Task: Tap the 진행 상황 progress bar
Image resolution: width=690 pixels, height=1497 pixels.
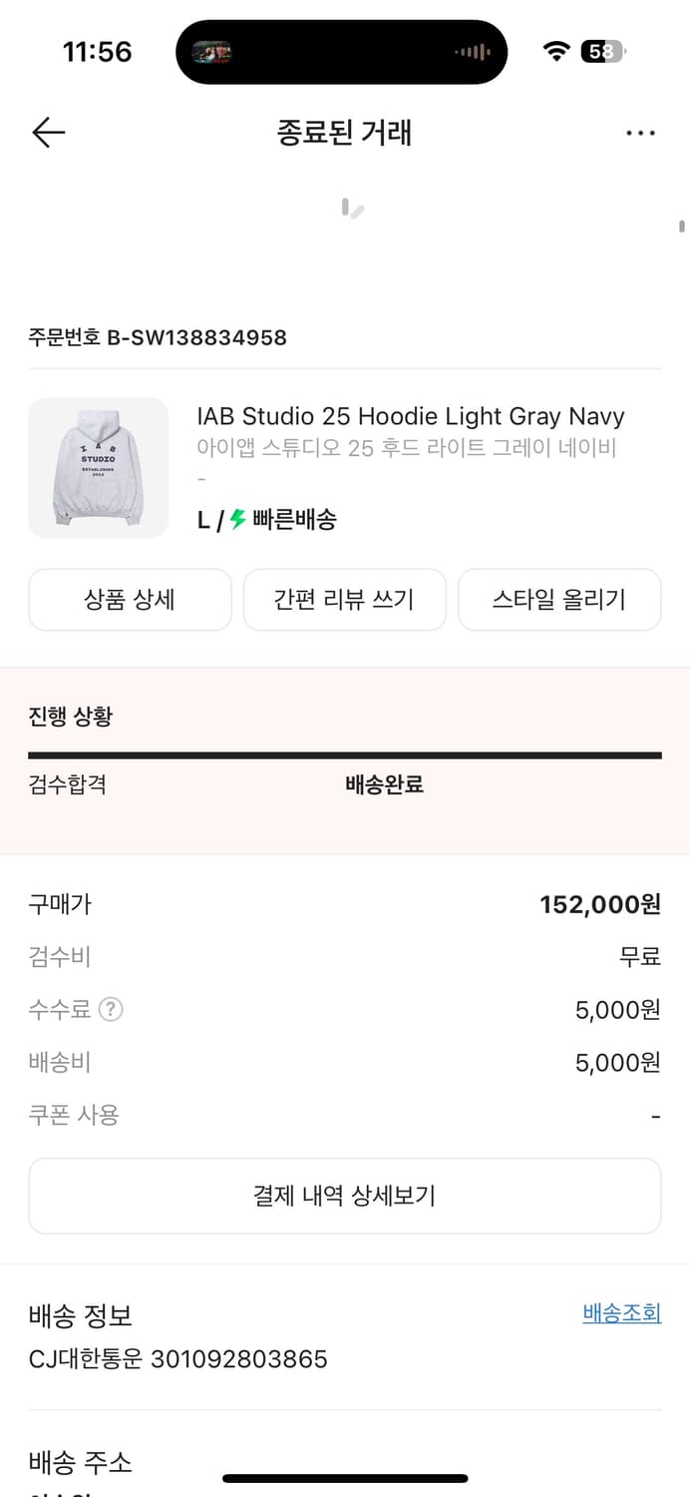Action: click(344, 749)
